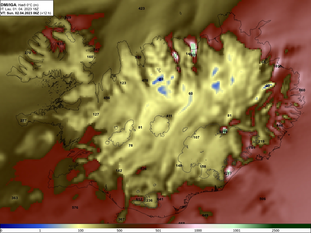The height and width of the screenshot is (233, 311).
Task: Click the map value 68
Action: [x=263, y=62]
